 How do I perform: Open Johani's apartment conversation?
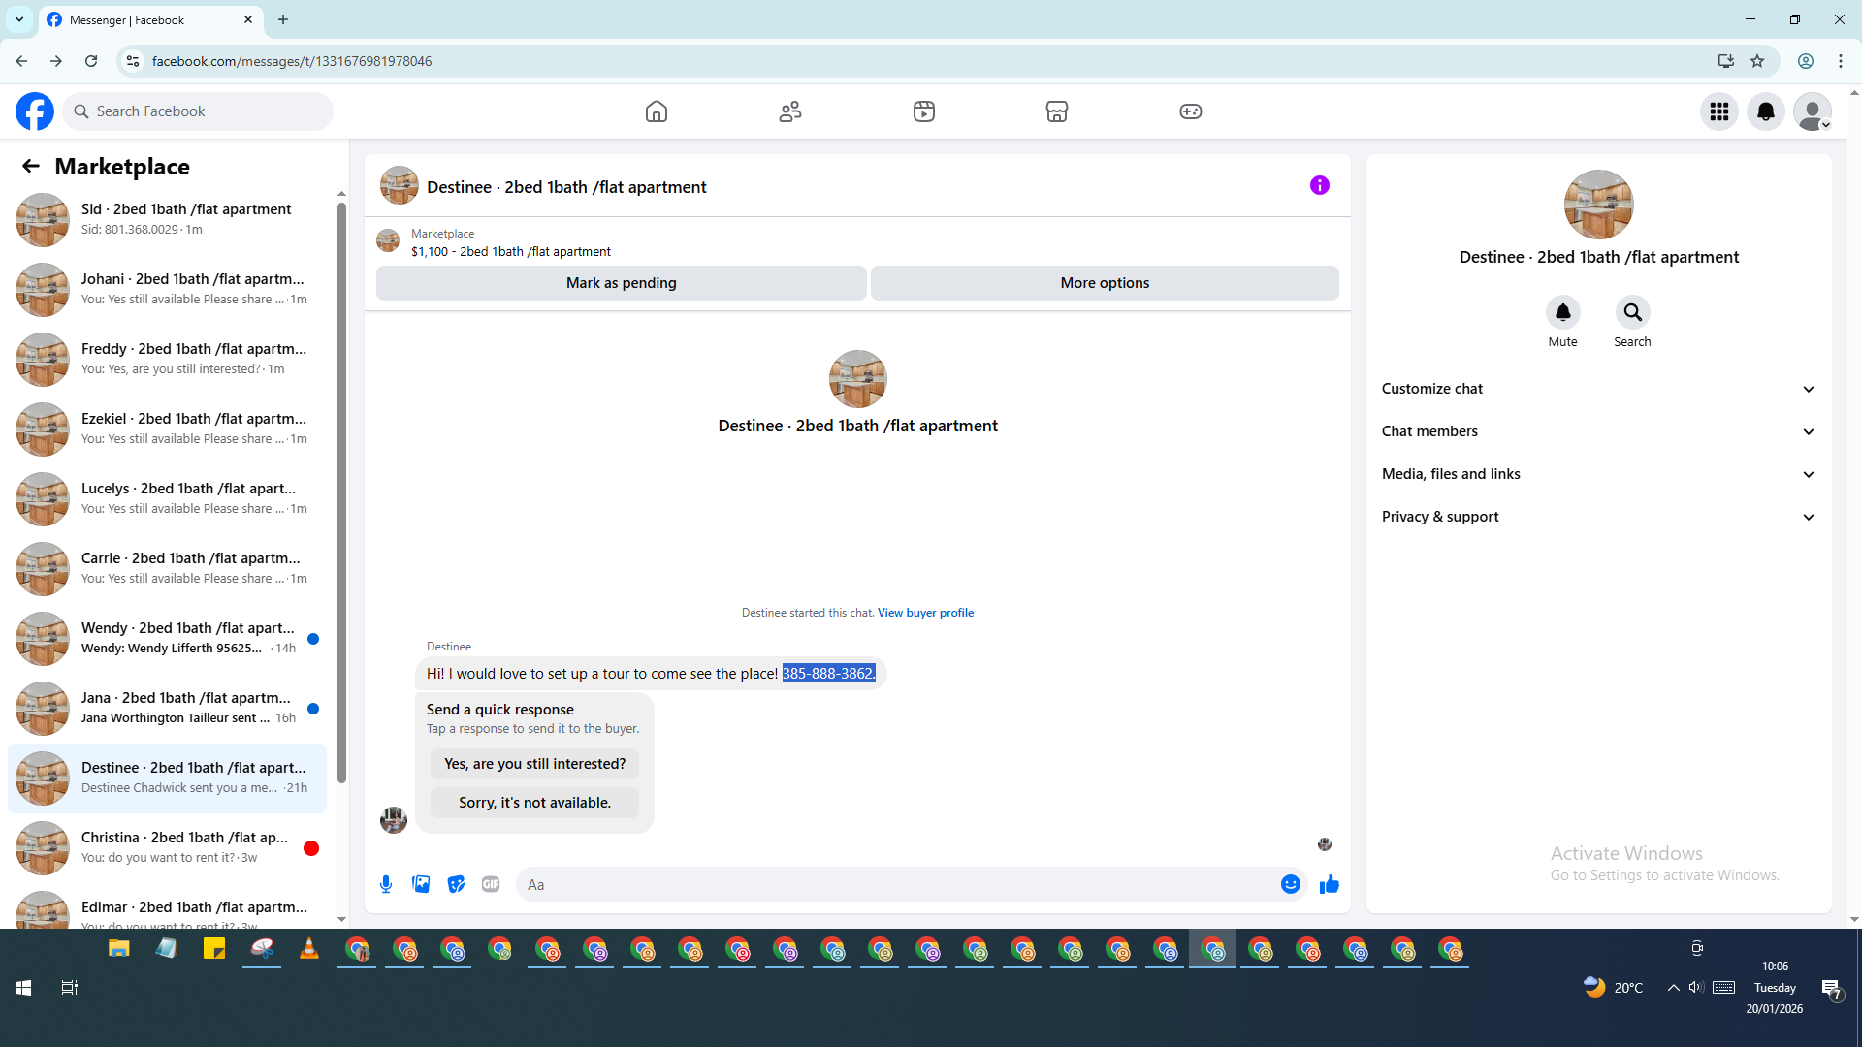pyautogui.click(x=167, y=290)
